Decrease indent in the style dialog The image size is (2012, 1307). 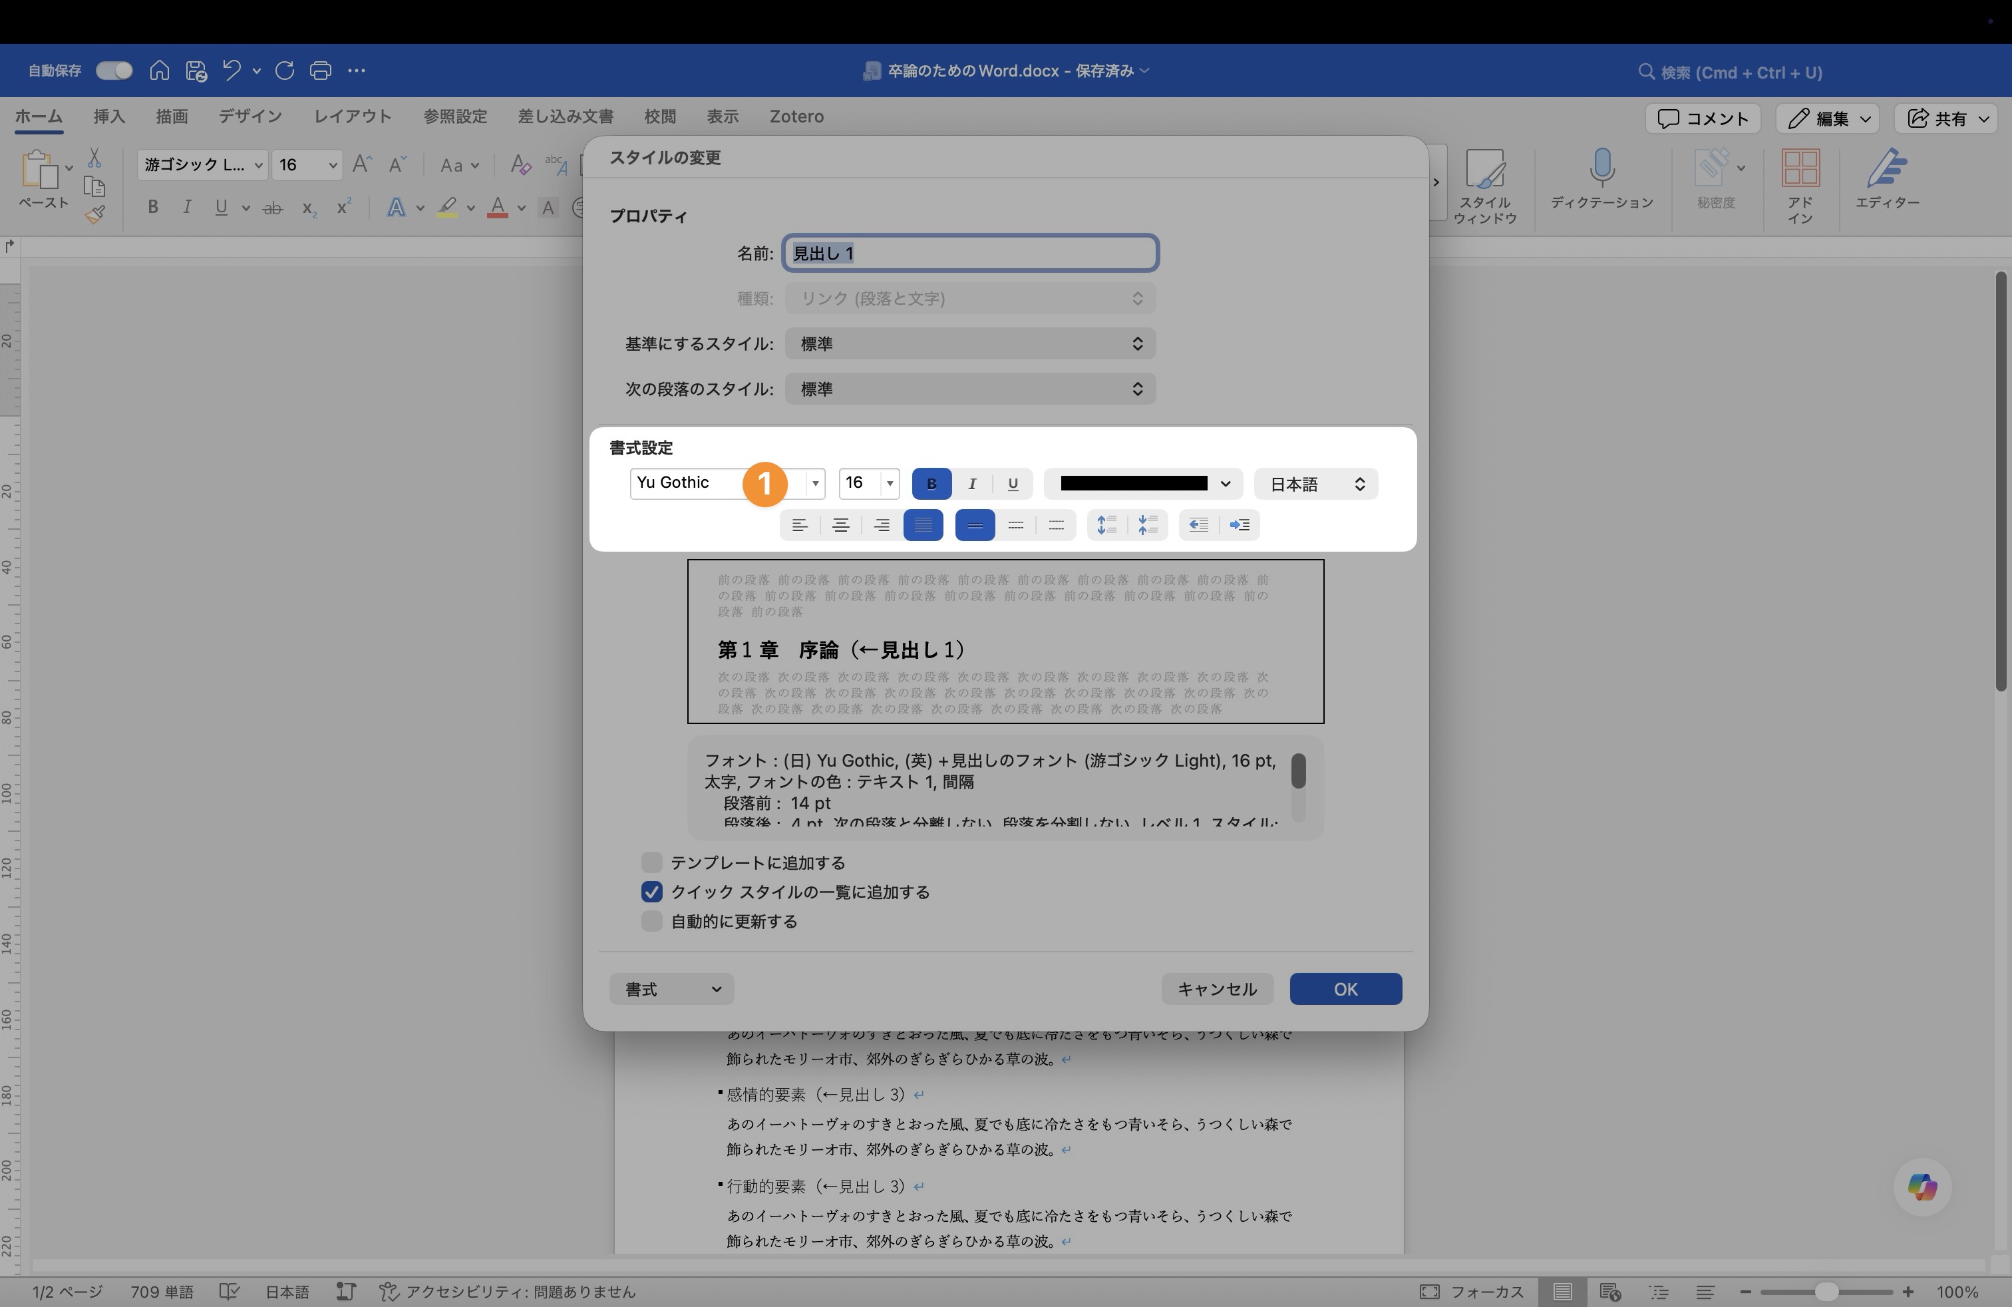[x=1198, y=525]
